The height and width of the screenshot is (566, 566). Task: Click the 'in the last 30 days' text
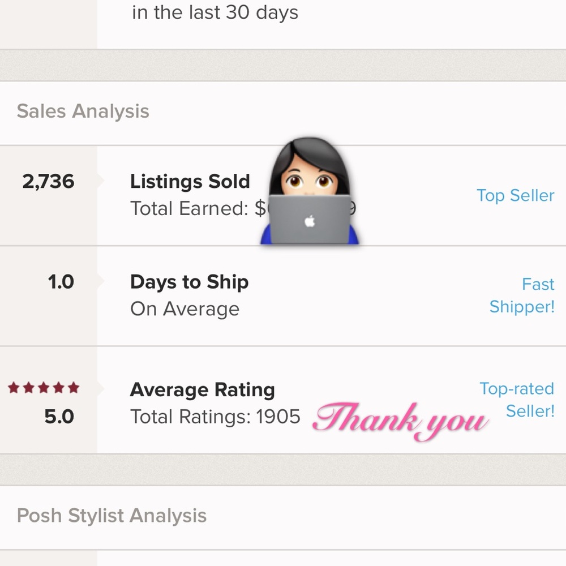tap(215, 12)
